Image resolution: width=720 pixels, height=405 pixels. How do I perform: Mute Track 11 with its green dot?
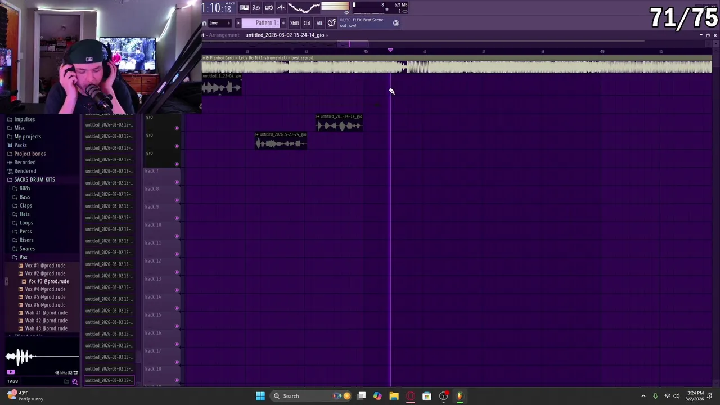coord(177,254)
